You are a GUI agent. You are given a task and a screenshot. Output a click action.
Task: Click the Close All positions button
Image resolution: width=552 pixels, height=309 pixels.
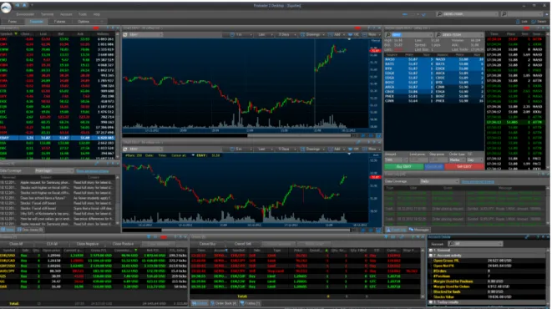tap(16, 244)
